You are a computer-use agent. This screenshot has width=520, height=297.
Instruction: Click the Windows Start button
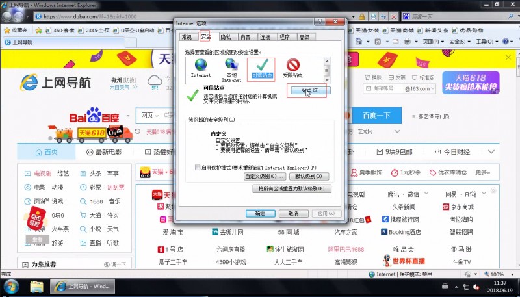click(x=10, y=287)
